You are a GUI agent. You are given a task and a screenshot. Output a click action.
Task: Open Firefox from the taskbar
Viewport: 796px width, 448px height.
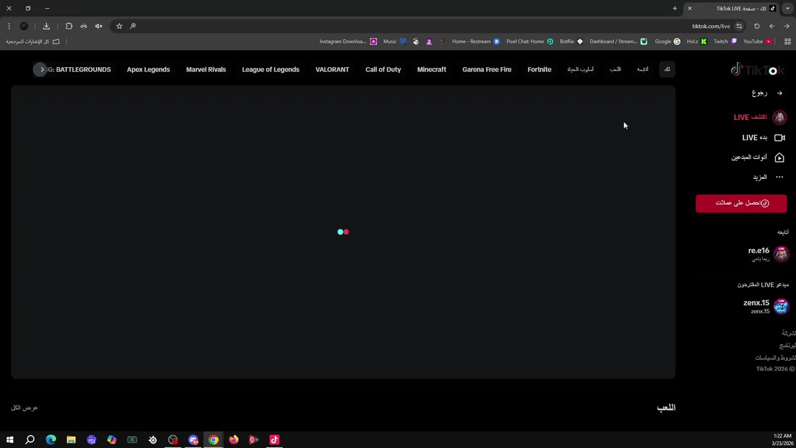pyautogui.click(x=233, y=440)
